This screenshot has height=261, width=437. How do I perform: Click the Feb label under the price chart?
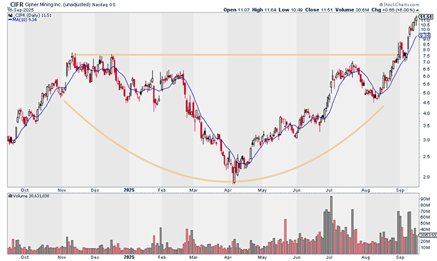coord(162,190)
